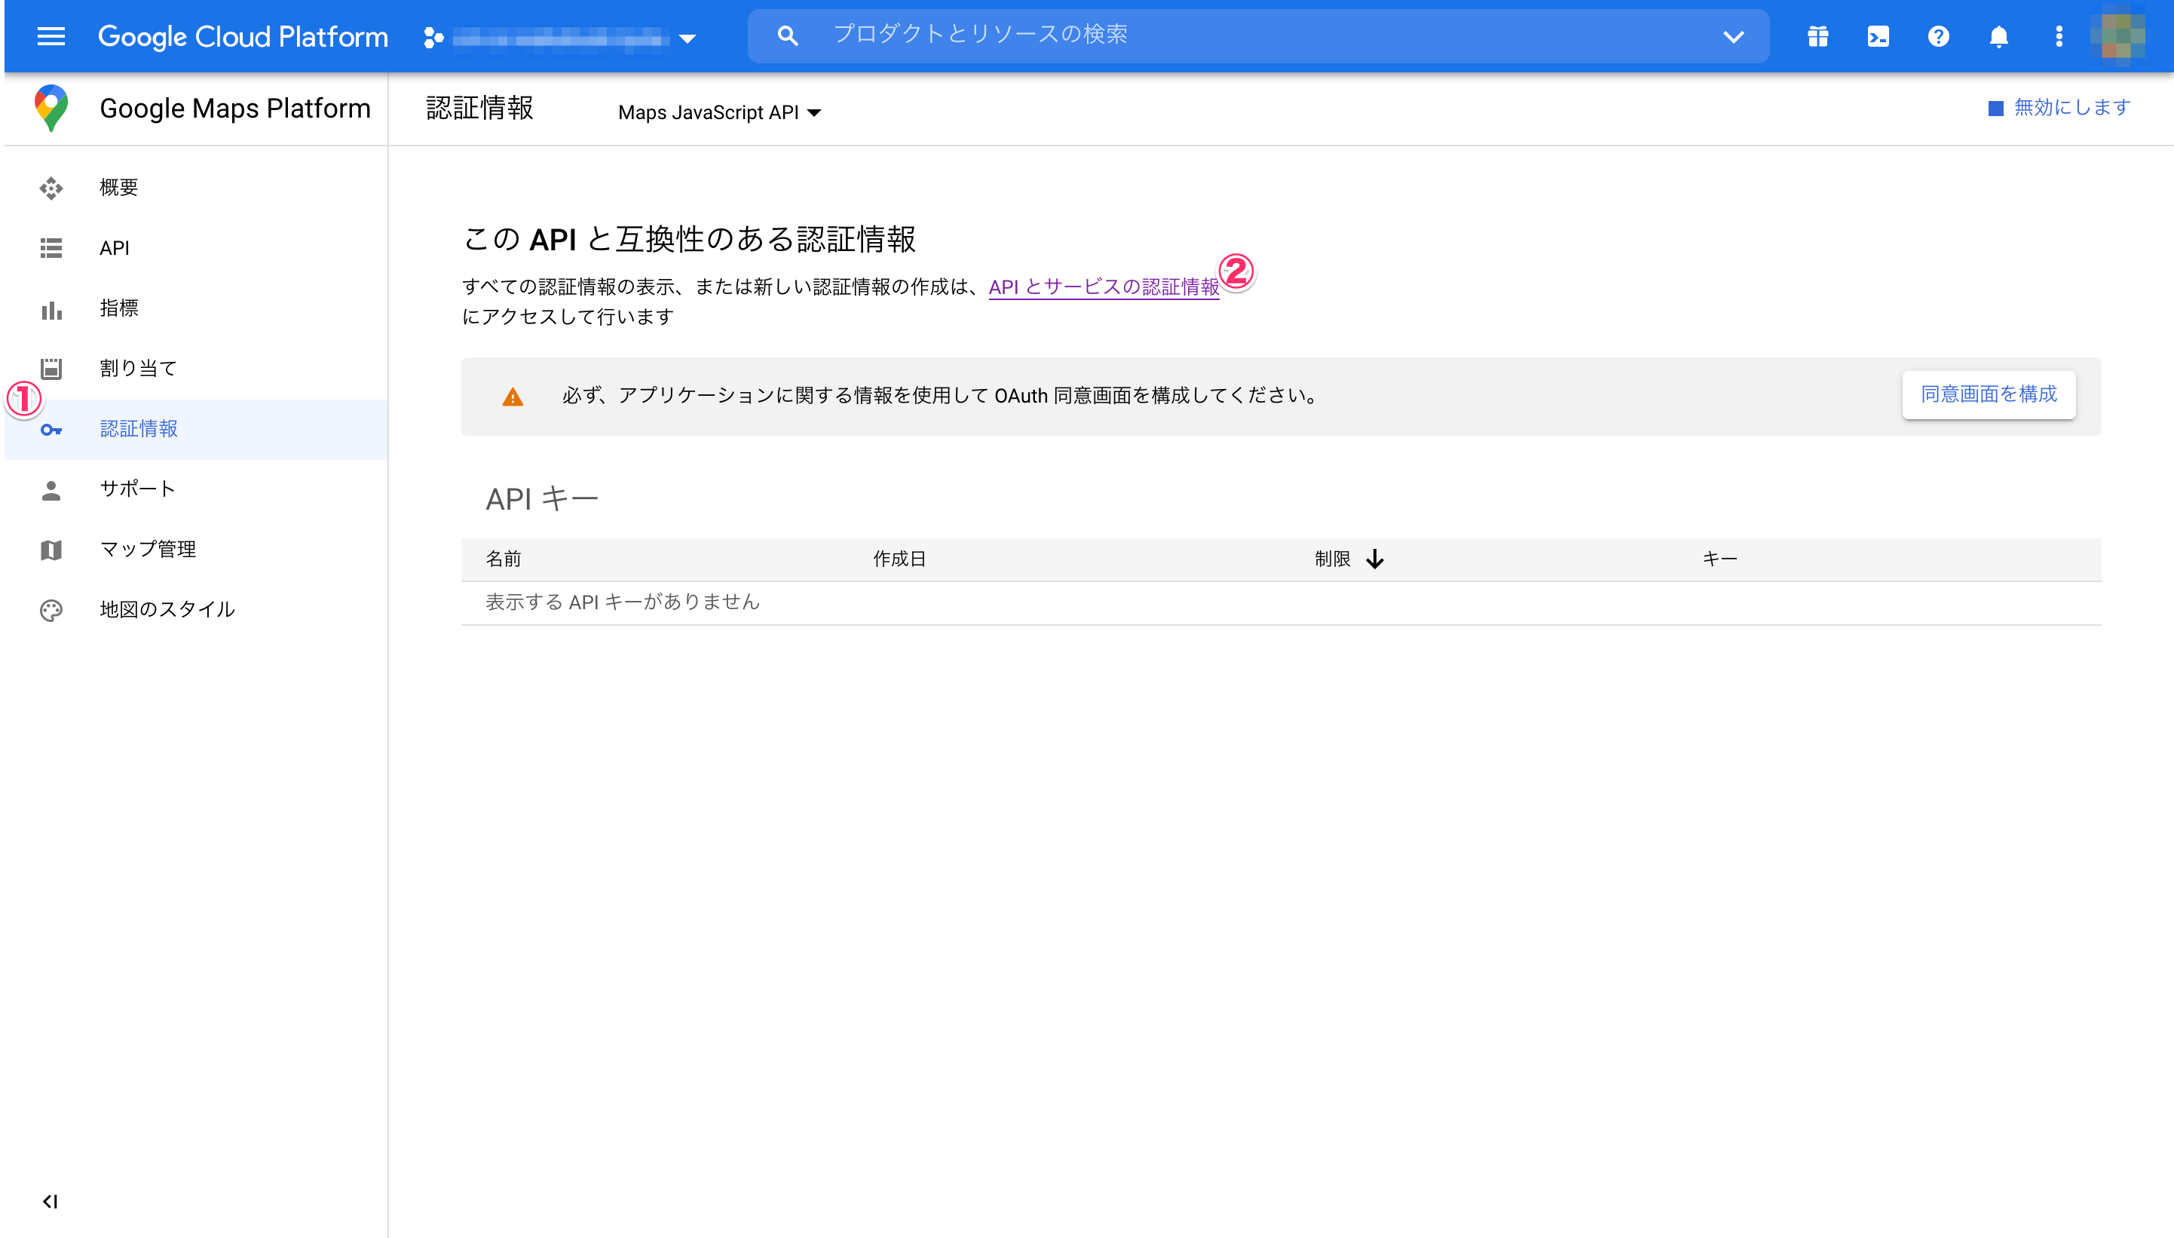Click 無効にします button

[x=2060, y=107]
